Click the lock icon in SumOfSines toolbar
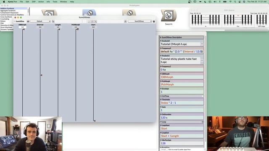269x151 pixels. pyautogui.click(x=154, y=21)
